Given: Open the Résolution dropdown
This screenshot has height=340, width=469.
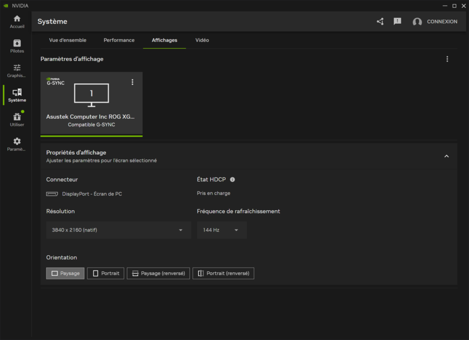Looking at the screenshot, I should tap(118, 230).
